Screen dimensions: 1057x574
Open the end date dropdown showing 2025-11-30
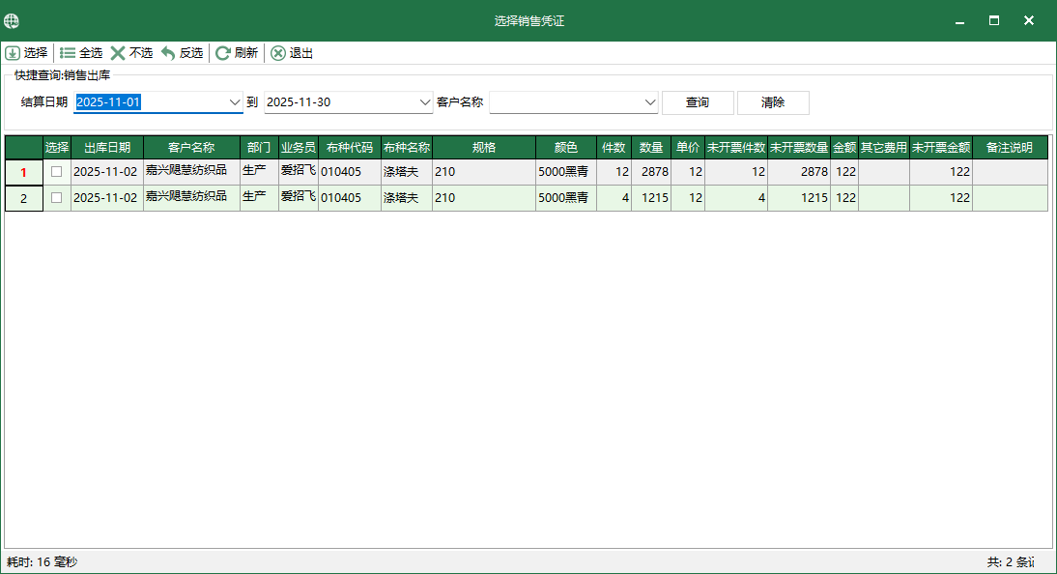coord(426,101)
